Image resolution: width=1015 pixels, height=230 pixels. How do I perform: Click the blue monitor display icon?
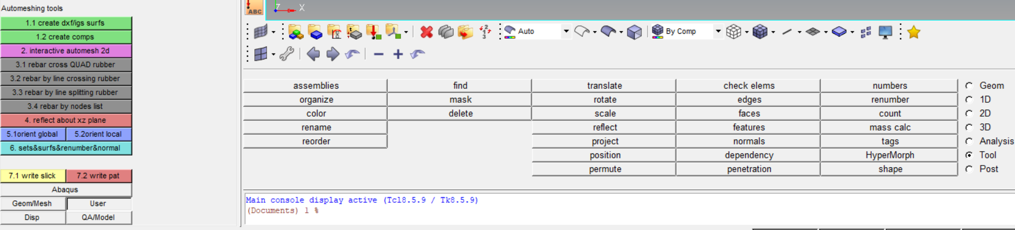(886, 32)
